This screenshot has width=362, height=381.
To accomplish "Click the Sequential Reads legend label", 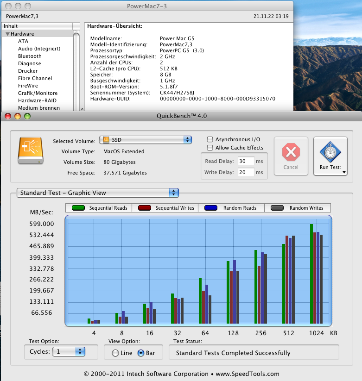I will pos(108,208).
